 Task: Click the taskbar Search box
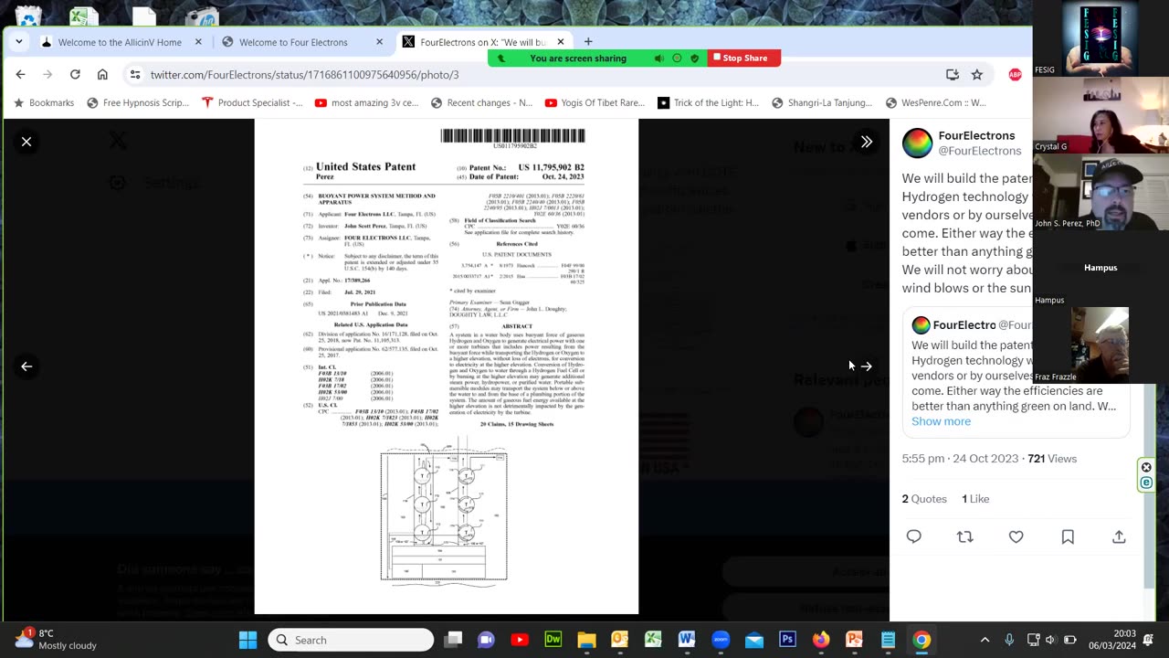tap(351, 640)
